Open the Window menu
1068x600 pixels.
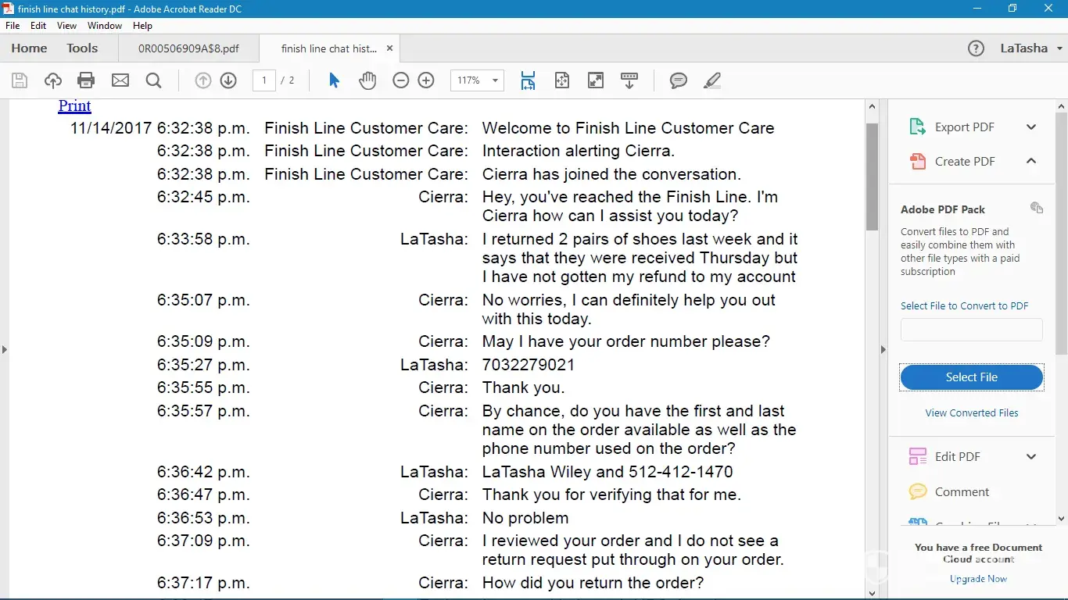(105, 26)
